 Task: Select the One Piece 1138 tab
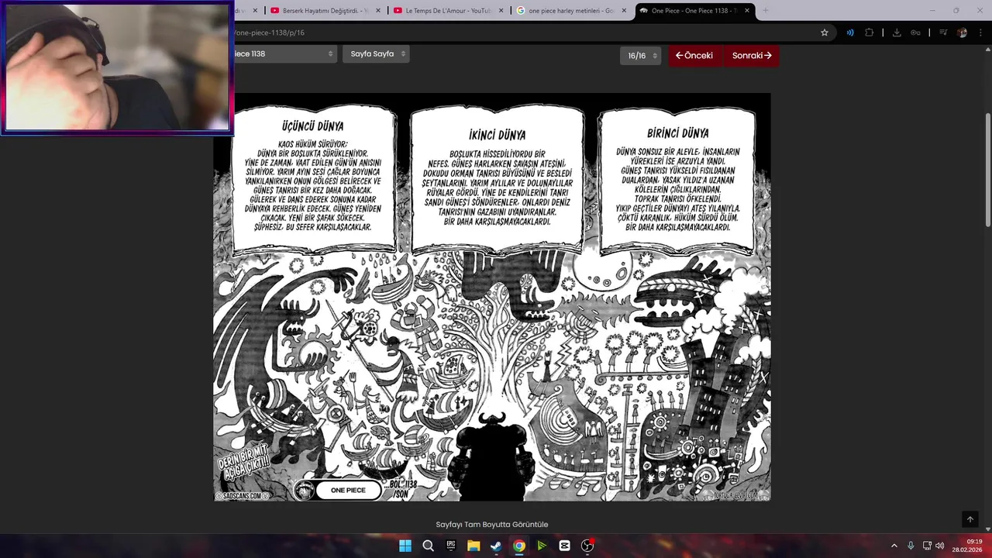point(694,11)
